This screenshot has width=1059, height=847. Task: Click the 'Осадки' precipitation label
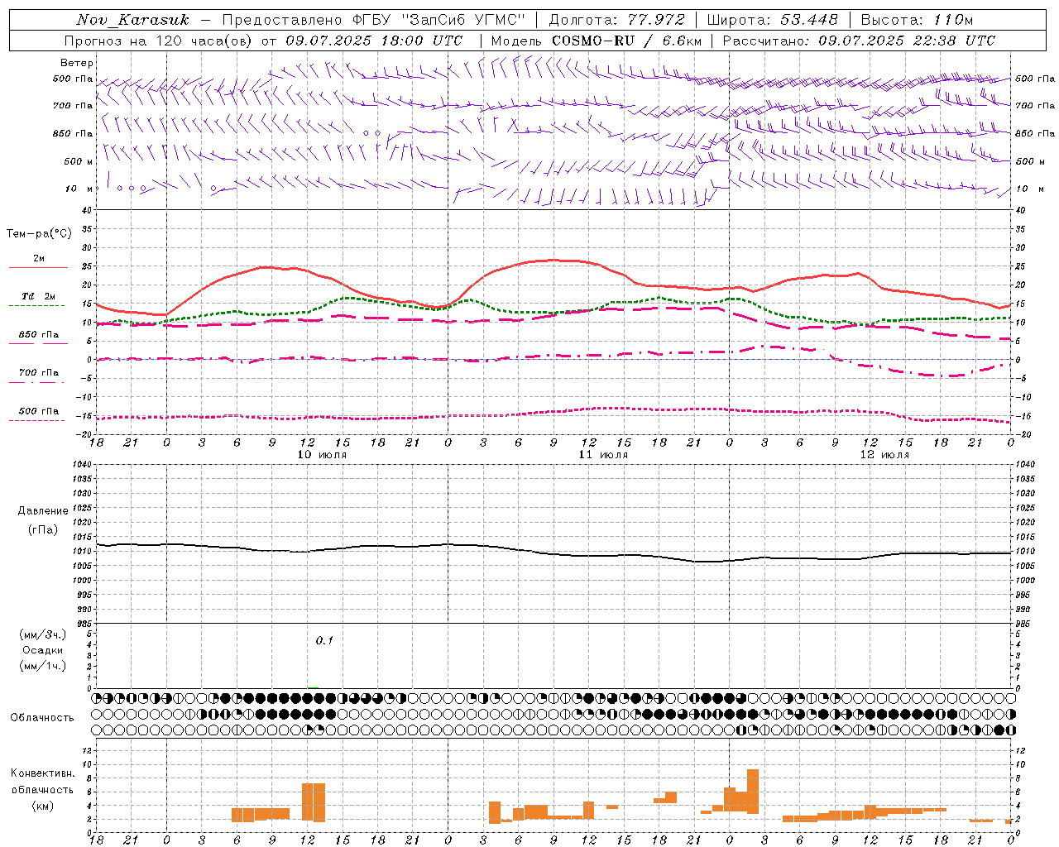43,650
